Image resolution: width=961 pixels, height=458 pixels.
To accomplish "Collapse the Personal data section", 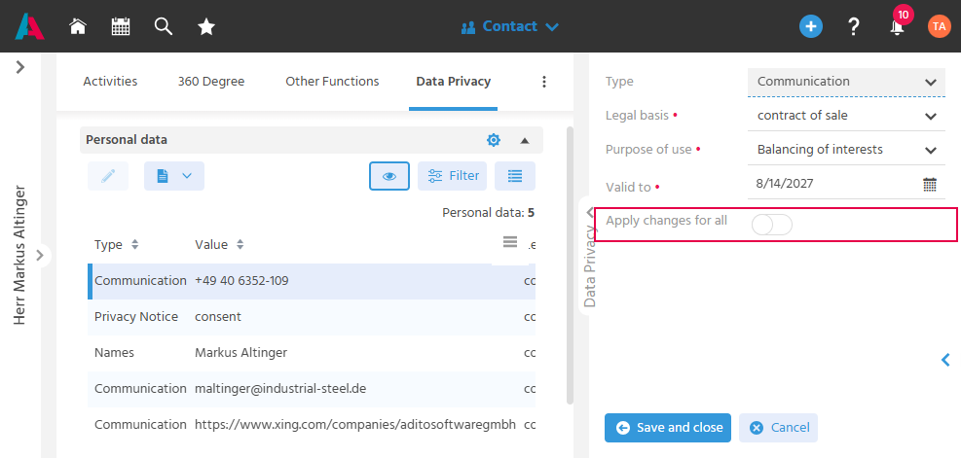I will pos(525,140).
